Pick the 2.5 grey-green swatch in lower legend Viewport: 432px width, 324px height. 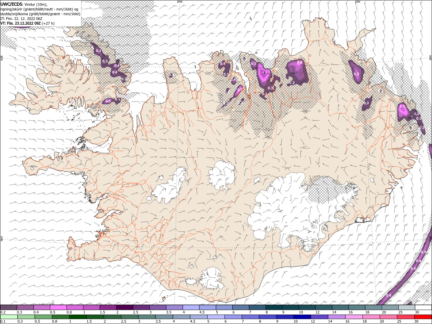click(130, 317)
